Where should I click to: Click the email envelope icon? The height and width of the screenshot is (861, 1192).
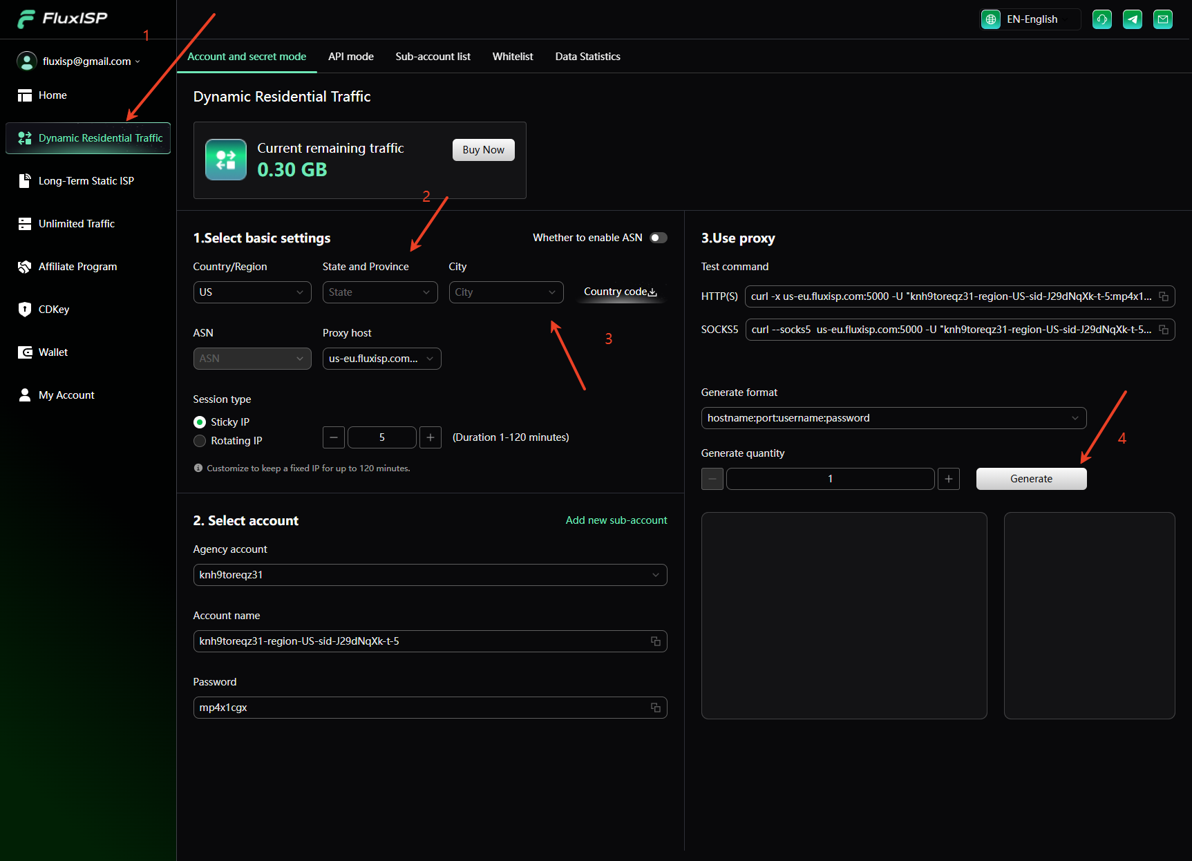pyautogui.click(x=1163, y=19)
